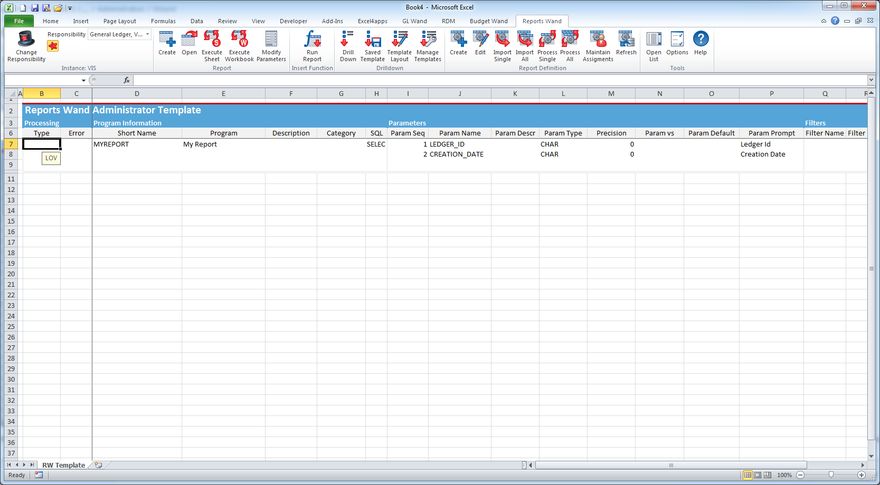Select the MYREPORT cell
880x485 pixels.
coord(137,144)
